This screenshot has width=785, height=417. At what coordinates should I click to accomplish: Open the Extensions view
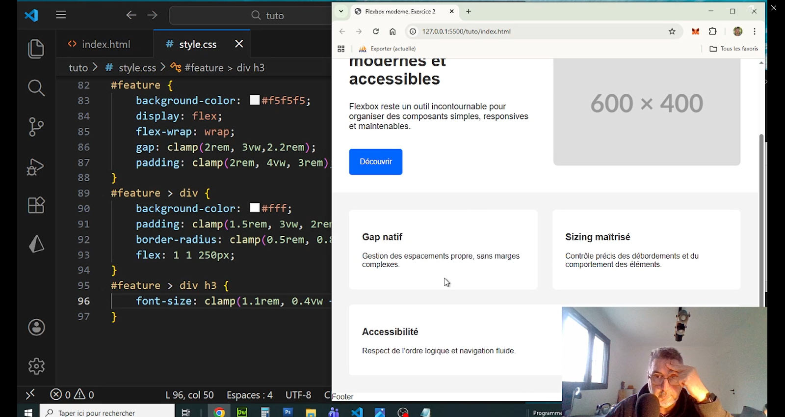point(36,205)
